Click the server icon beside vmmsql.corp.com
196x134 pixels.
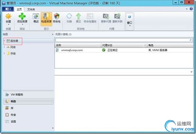58,50
